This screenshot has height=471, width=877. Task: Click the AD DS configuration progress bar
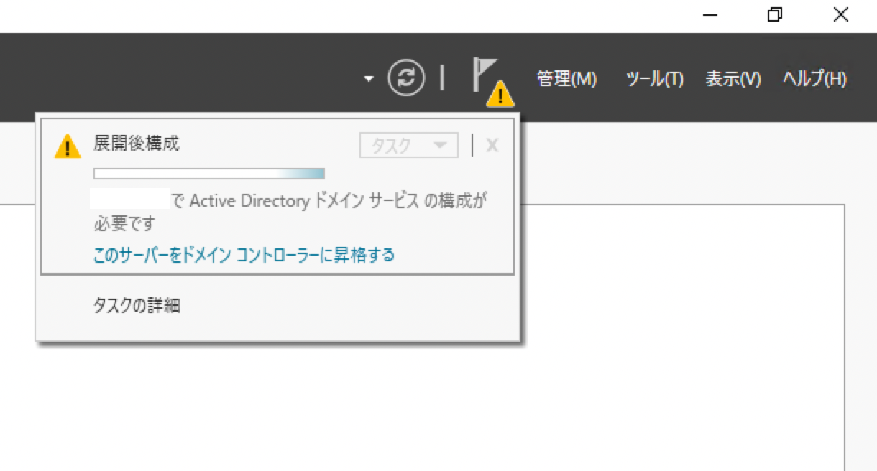[x=209, y=173]
